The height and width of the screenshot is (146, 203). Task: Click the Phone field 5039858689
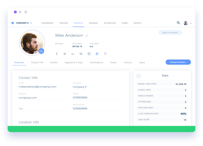97,98
